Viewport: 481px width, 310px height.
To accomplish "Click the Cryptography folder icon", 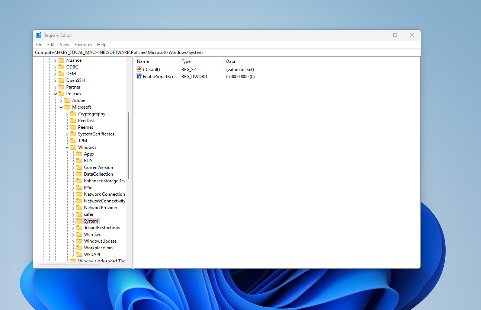I will (x=73, y=114).
